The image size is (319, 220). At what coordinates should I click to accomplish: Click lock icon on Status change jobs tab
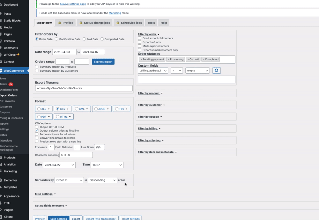tap(81, 23)
